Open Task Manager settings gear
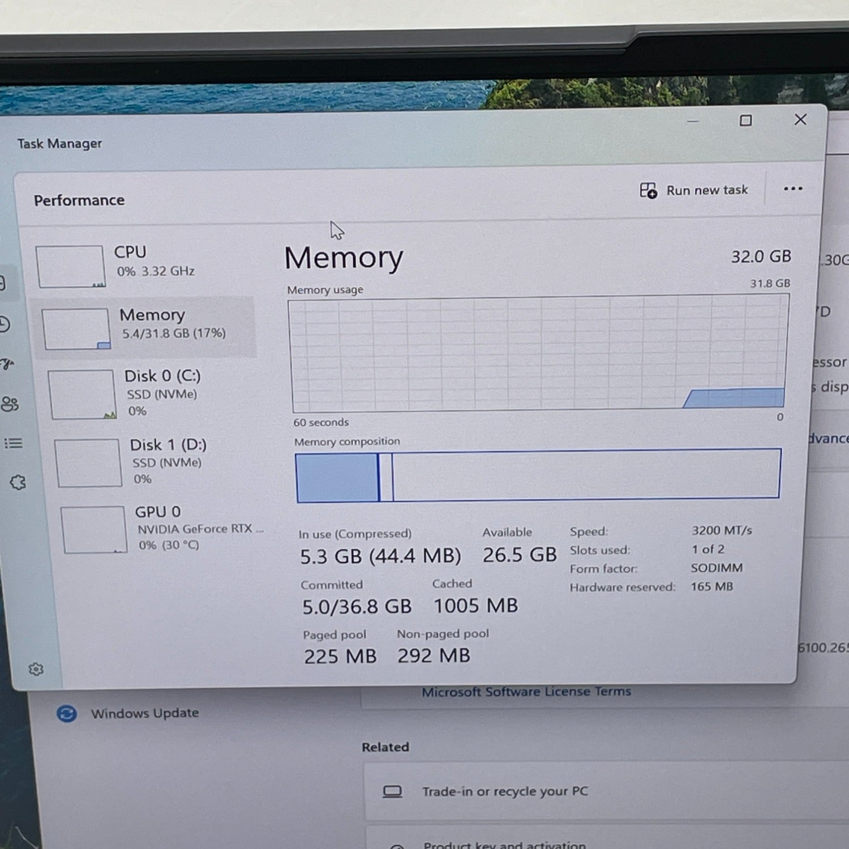Screen dimensions: 849x849 click(36, 669)
